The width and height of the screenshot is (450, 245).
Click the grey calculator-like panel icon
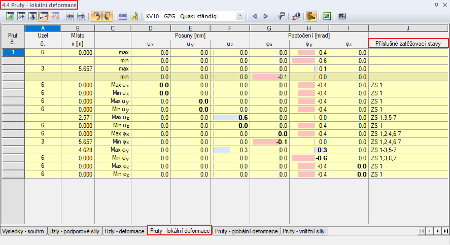pos(341,16)
